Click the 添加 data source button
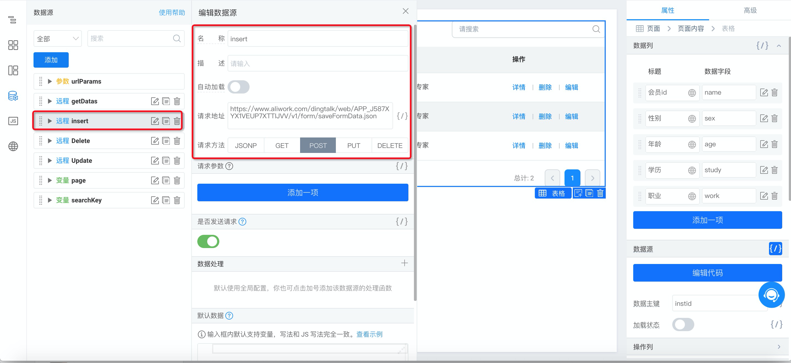 click(x=51, y=60)
